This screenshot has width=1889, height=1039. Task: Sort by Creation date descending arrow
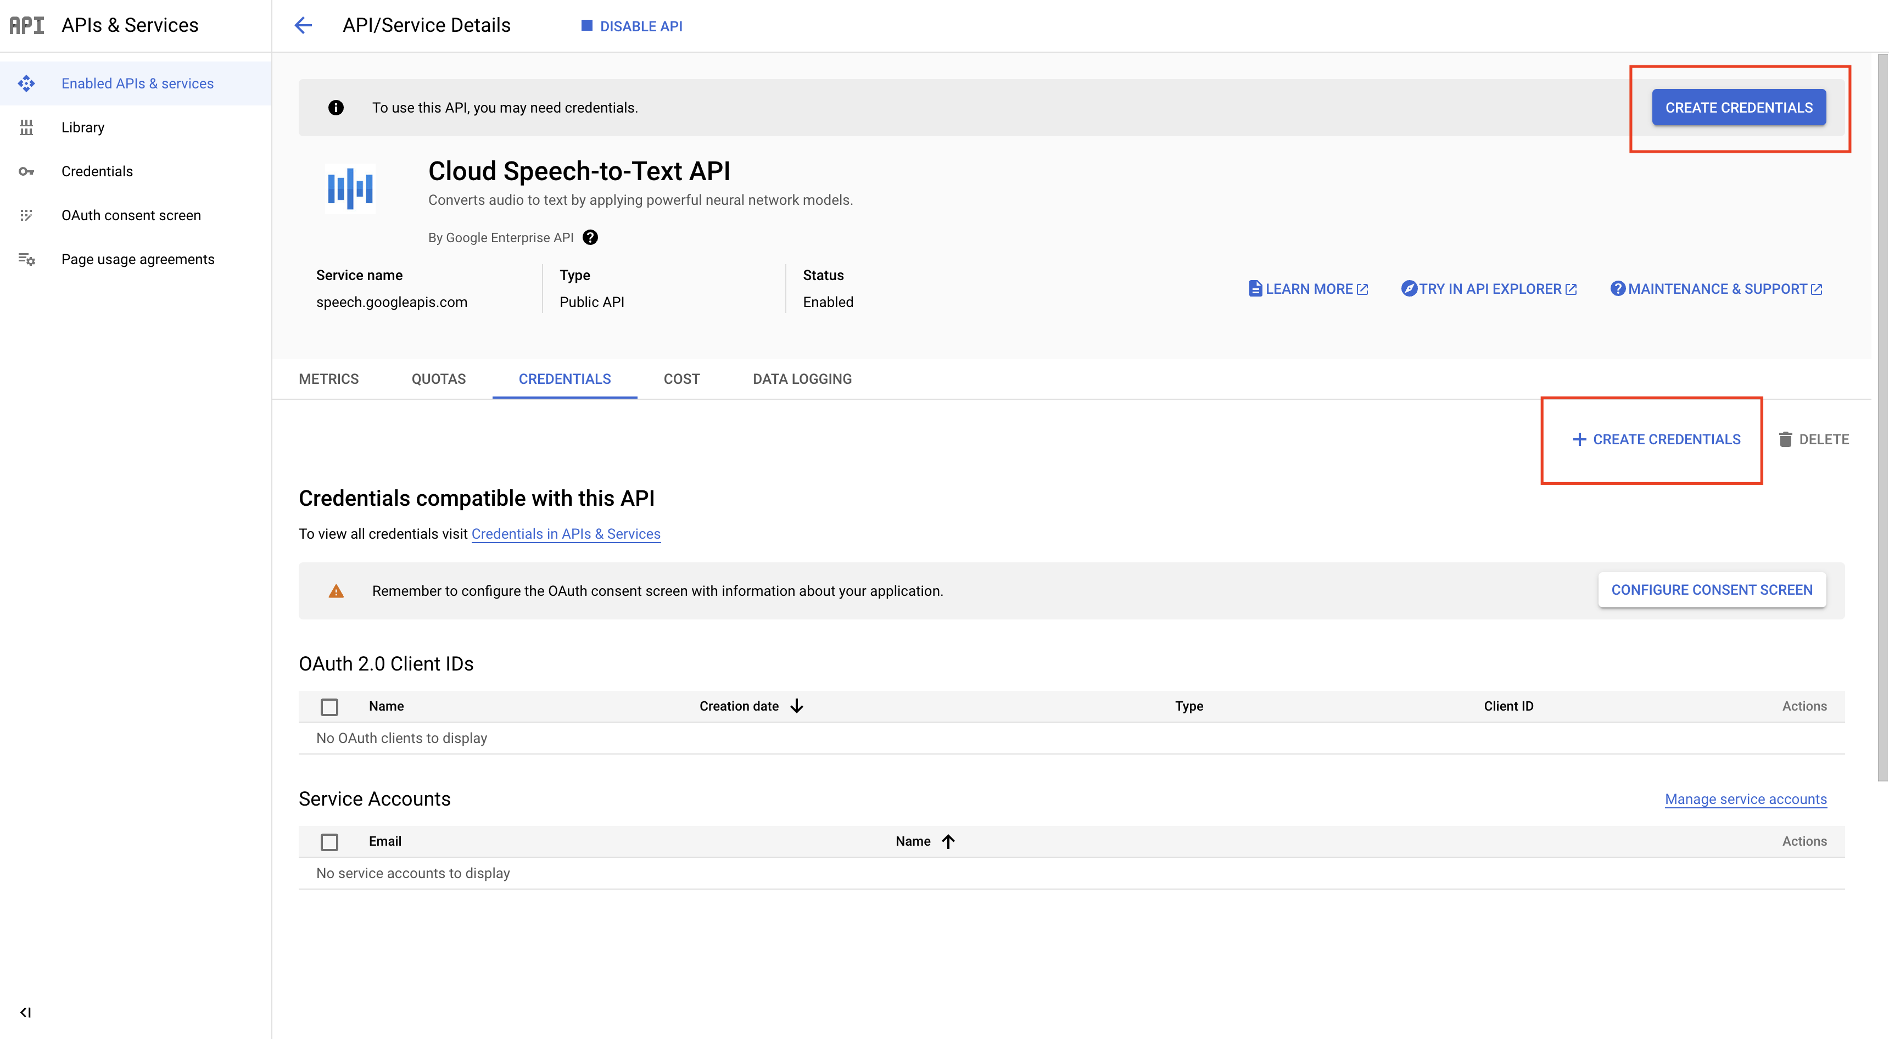797,706
